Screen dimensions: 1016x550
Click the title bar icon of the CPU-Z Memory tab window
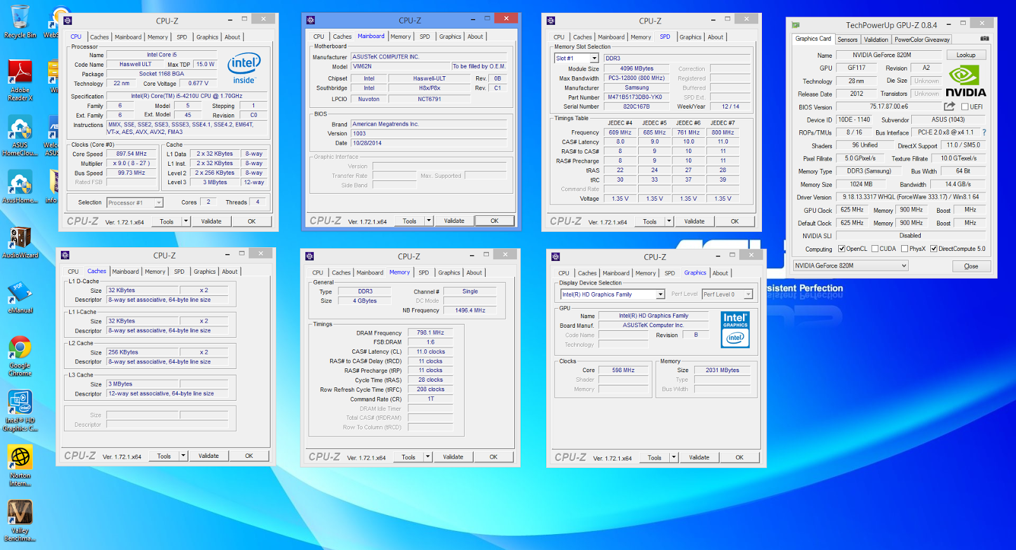pos(309,257)
